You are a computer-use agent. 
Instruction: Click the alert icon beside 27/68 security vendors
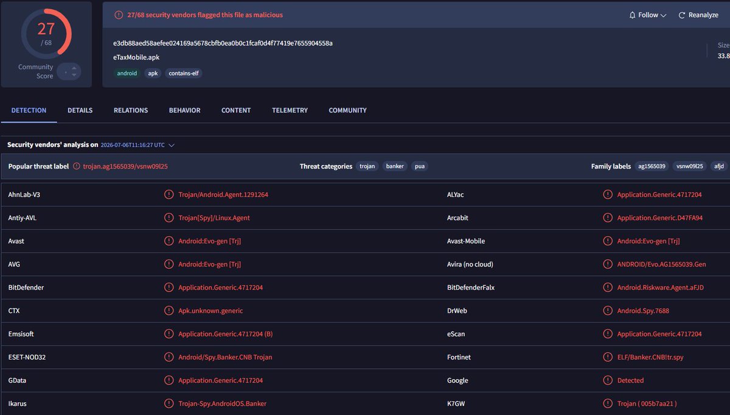tap(119, 15)
